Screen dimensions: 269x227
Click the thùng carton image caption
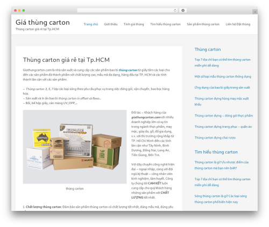click(75, 188)
